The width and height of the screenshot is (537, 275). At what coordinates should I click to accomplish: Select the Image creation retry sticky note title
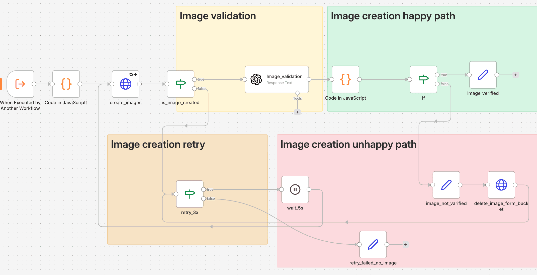pos(158,145)
